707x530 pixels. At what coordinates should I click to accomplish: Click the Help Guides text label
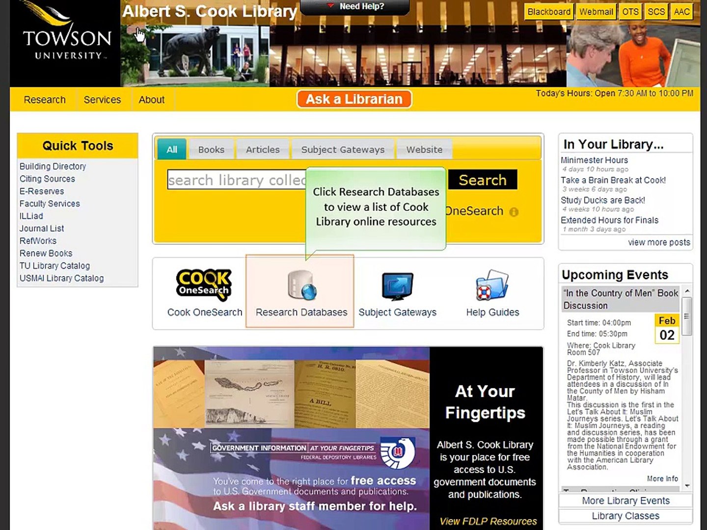492,312
